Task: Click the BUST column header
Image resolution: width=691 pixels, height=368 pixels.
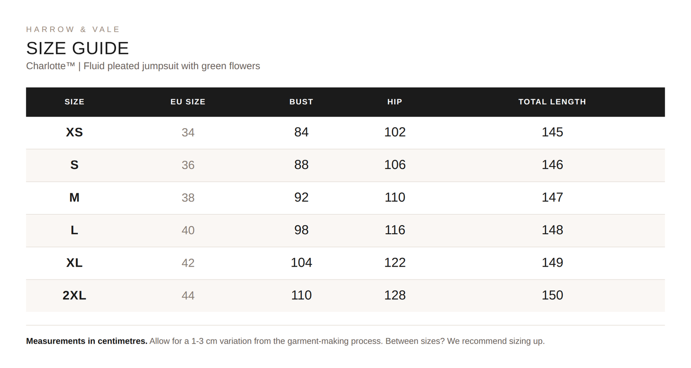Action: pyautogui.click(x=301, y=102)
